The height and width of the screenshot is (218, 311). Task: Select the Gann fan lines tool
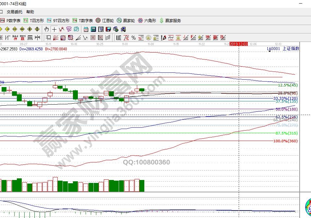point(56,38)
